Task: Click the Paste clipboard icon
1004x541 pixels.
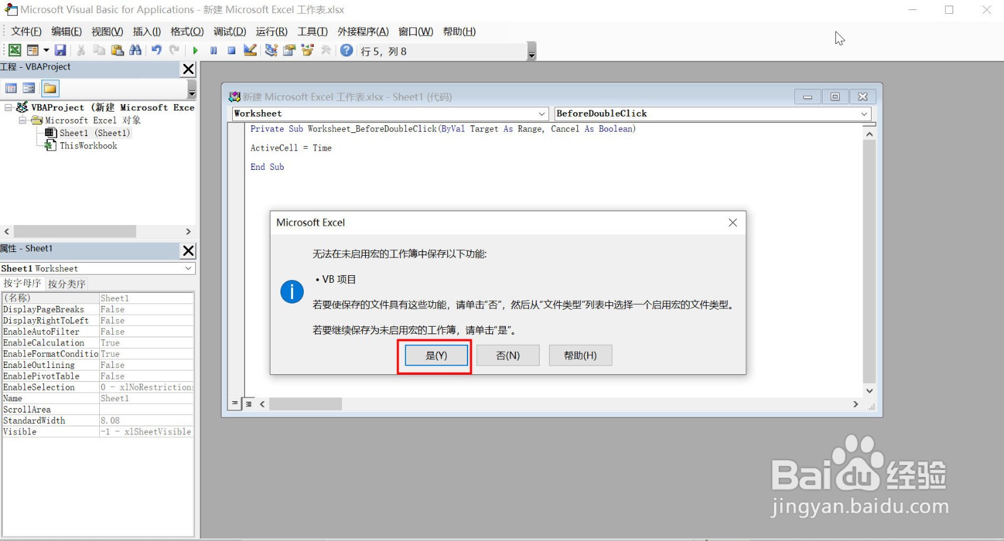Action: point(117,50)
